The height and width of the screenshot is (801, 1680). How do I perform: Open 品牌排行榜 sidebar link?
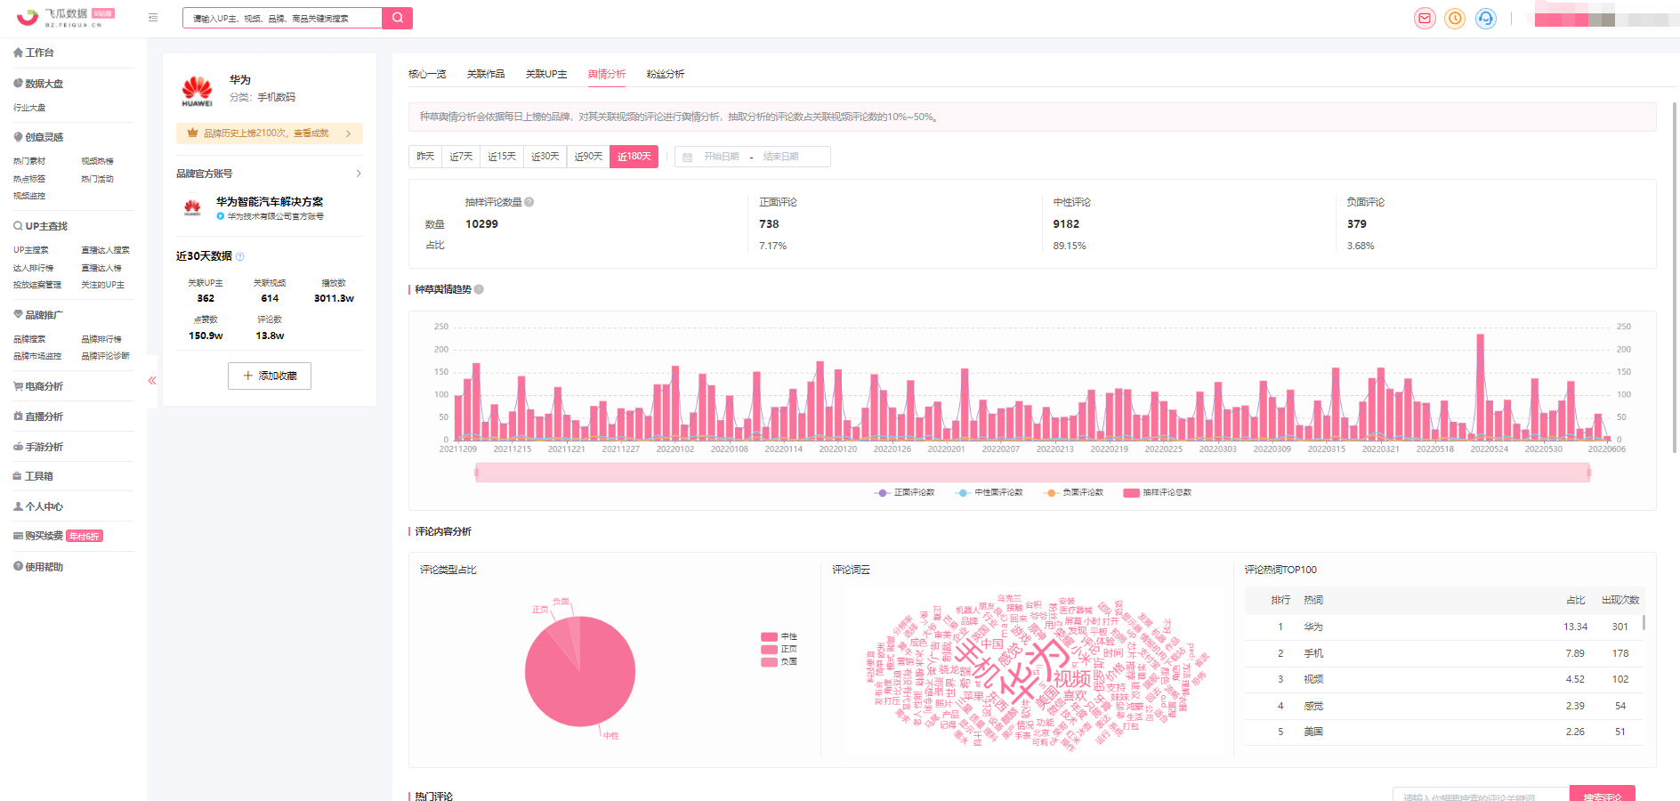tap(101, 339)
